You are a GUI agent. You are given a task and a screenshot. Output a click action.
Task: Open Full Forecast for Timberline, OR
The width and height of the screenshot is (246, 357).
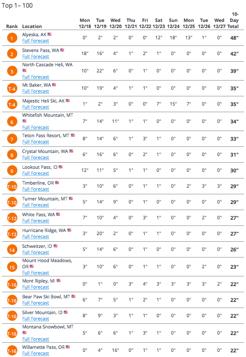click(x=36, y=189)
